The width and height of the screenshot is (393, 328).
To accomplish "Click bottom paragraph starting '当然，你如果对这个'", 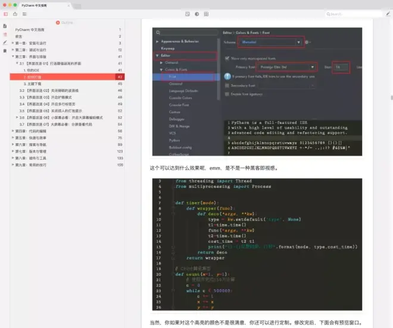I will (x=256, y=323).
